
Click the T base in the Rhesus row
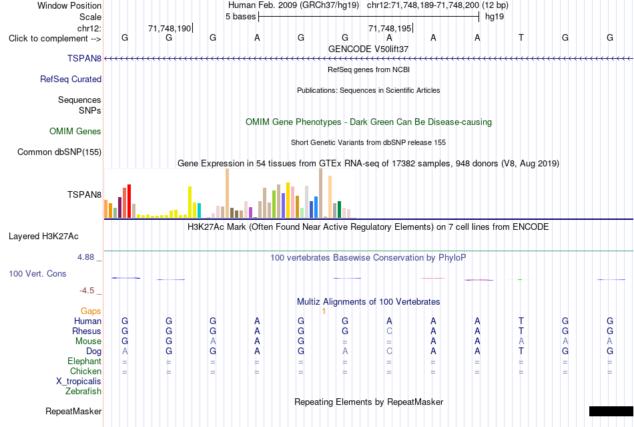pyautogui.click(x=521, y=331)
